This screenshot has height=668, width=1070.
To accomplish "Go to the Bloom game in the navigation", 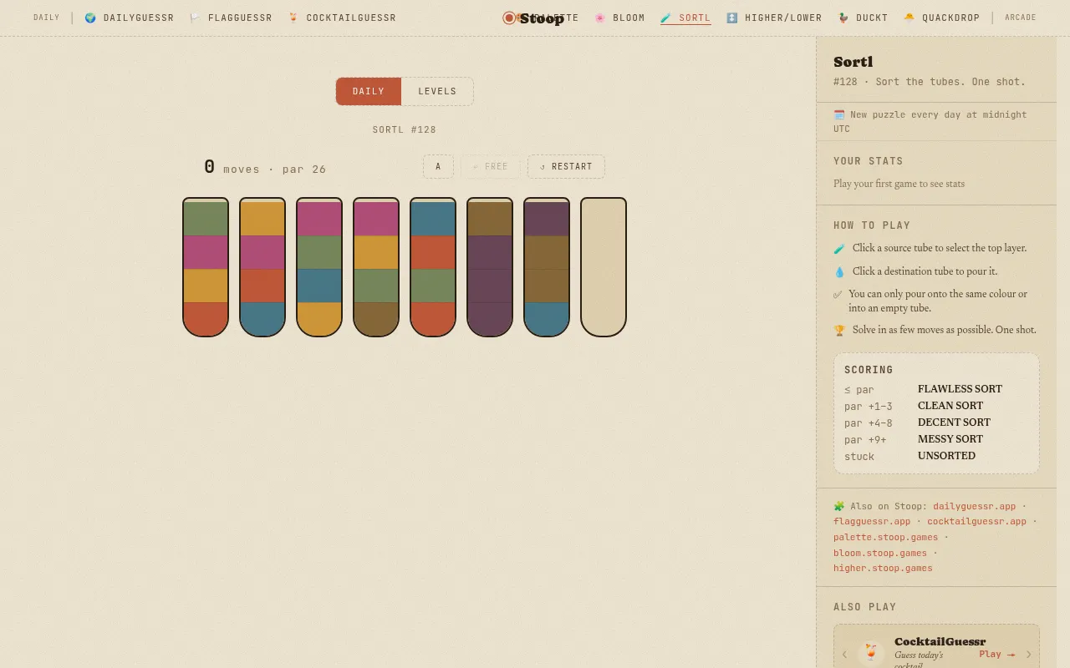I will tap(619, 18).
